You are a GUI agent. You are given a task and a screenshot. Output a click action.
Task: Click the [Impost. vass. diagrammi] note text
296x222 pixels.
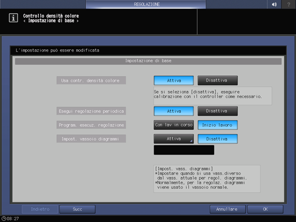207,179
